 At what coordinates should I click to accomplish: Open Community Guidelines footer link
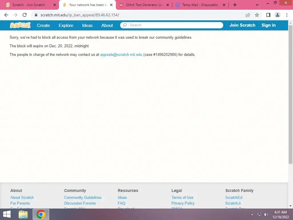pyautogui.click(x=83, y=197)
